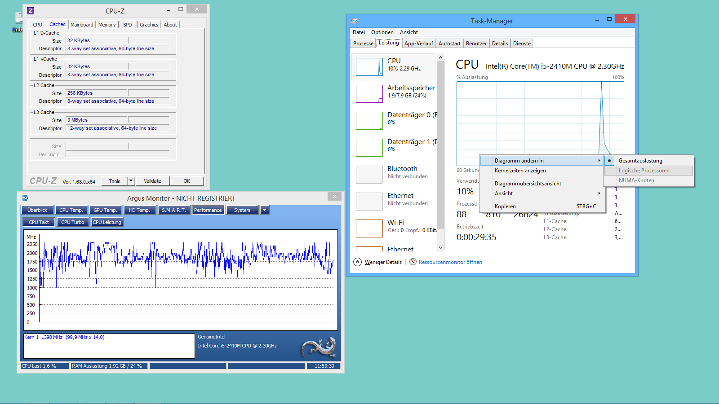Expand the Ansicht context submenu
This screenshot has height=404, width=719.
tap(541, 193)
